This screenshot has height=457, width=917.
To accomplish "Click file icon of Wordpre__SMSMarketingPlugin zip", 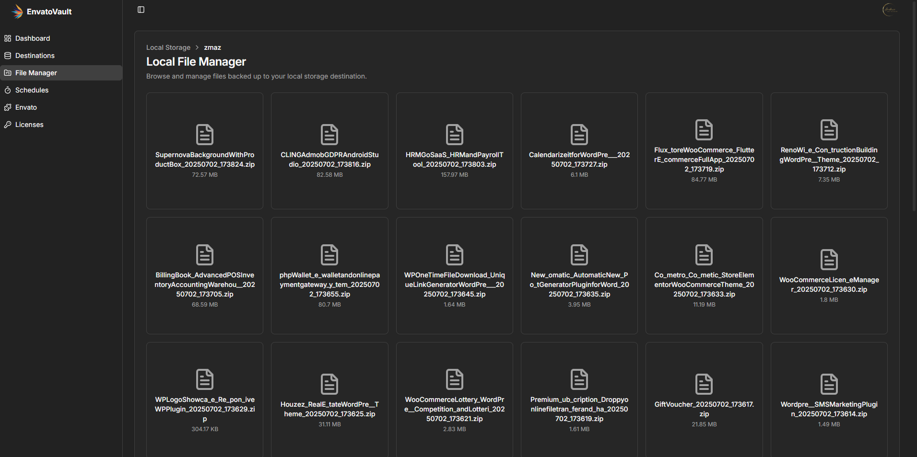I will (829, 384).
